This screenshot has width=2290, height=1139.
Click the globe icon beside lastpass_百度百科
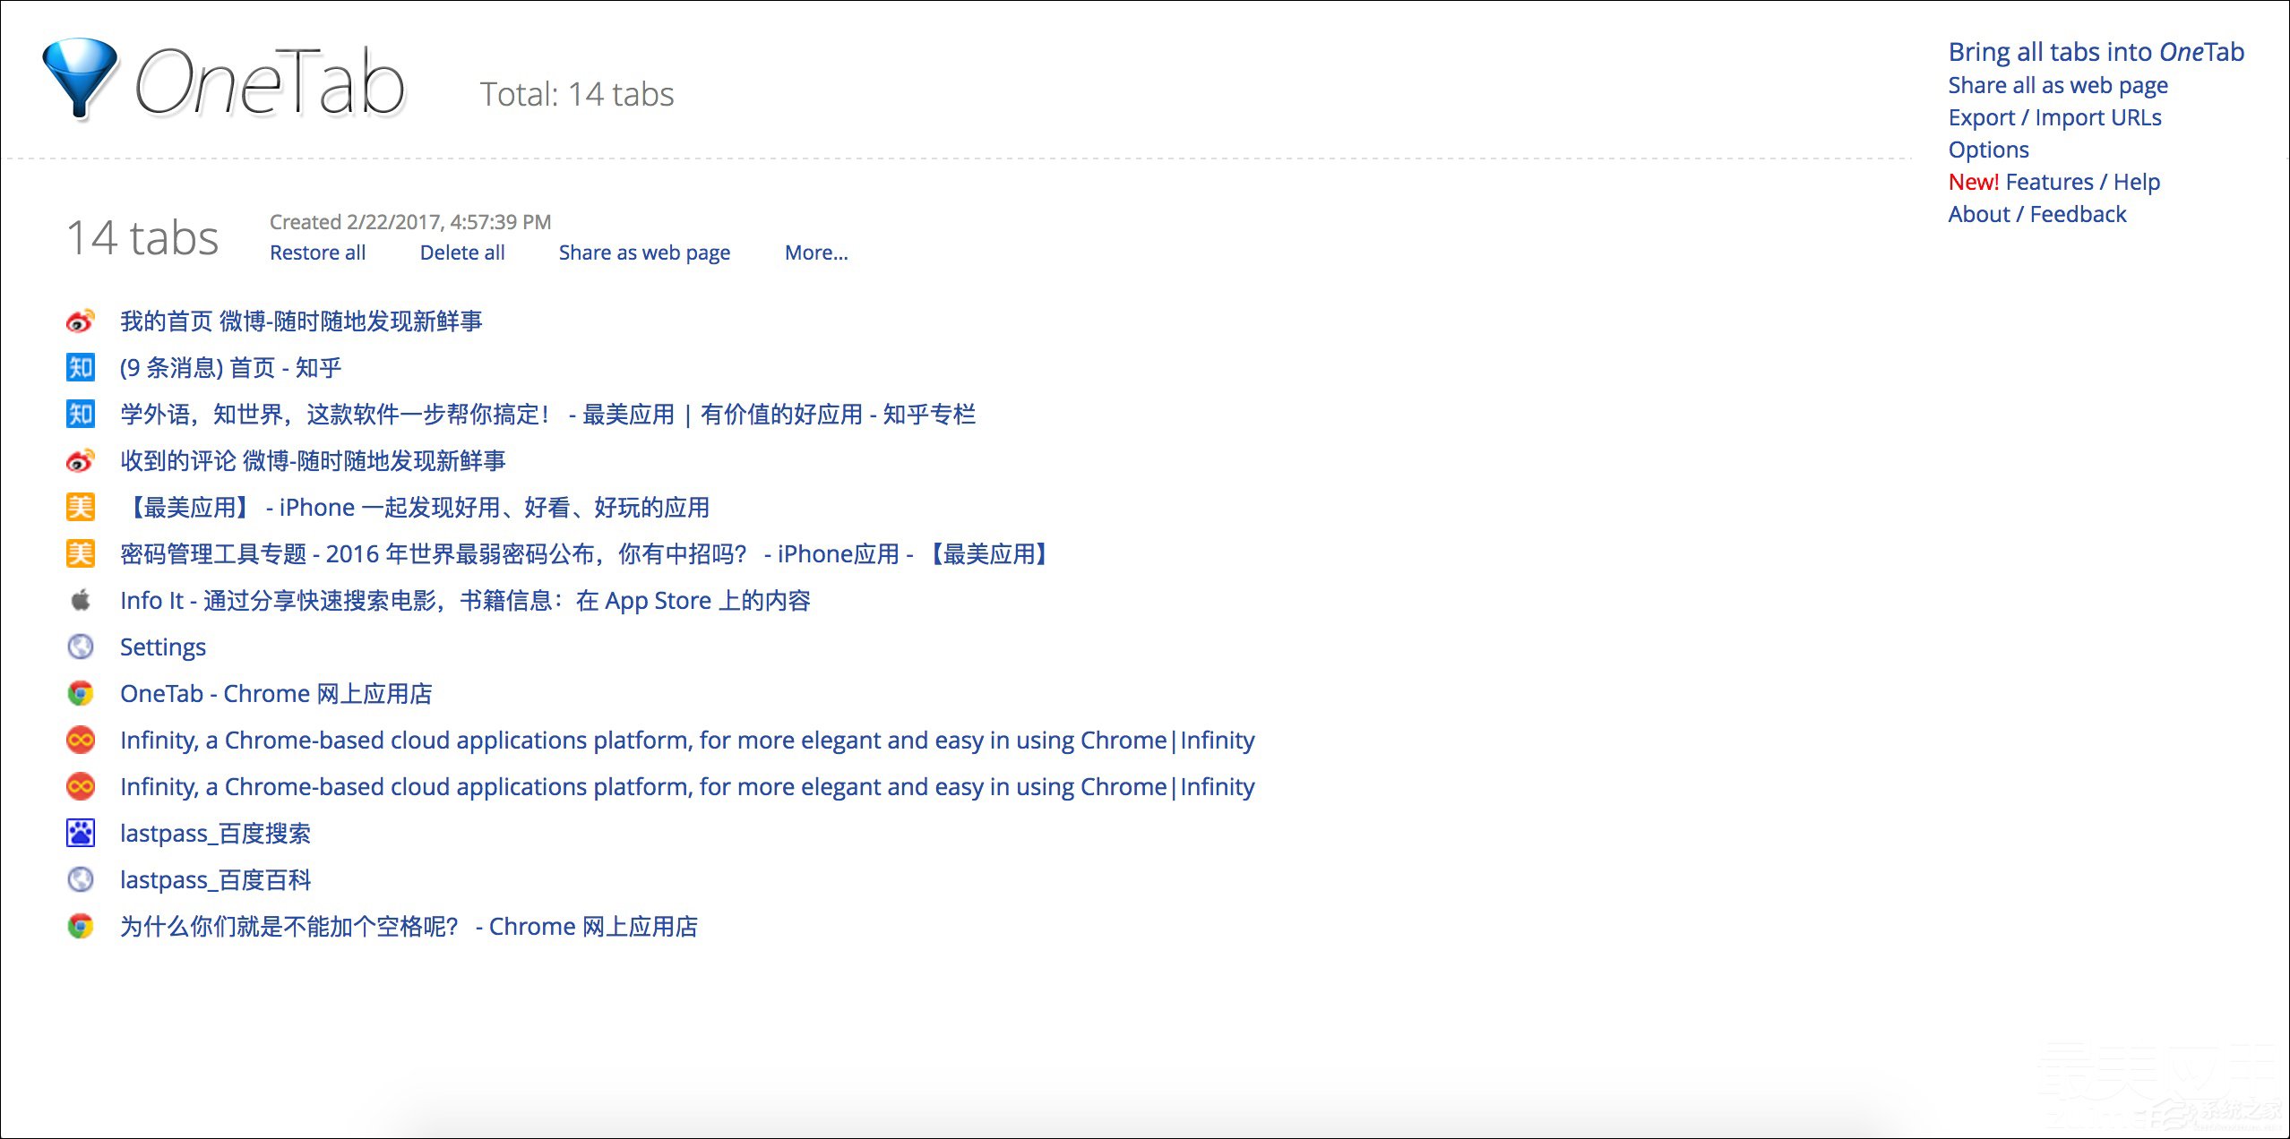(81, 880)
